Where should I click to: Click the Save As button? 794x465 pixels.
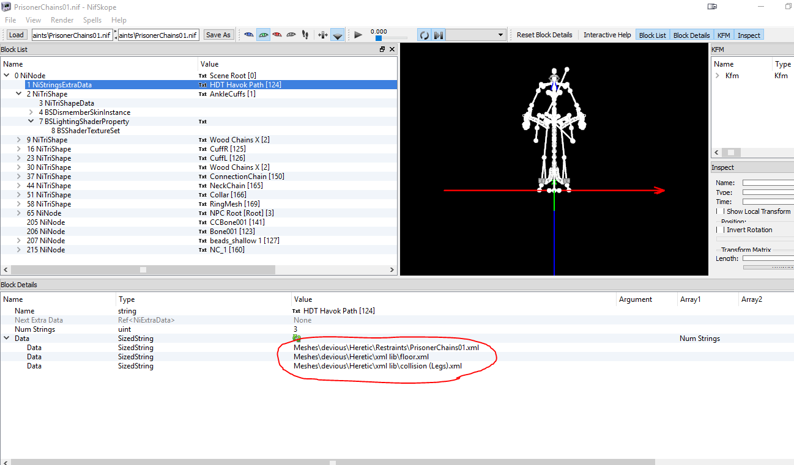click(x=218, y=35)
